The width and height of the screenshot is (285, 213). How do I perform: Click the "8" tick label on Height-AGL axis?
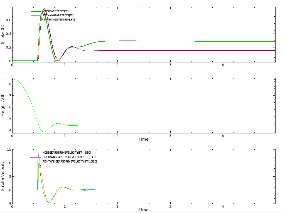pyautogui.click(x=10, y=84)
